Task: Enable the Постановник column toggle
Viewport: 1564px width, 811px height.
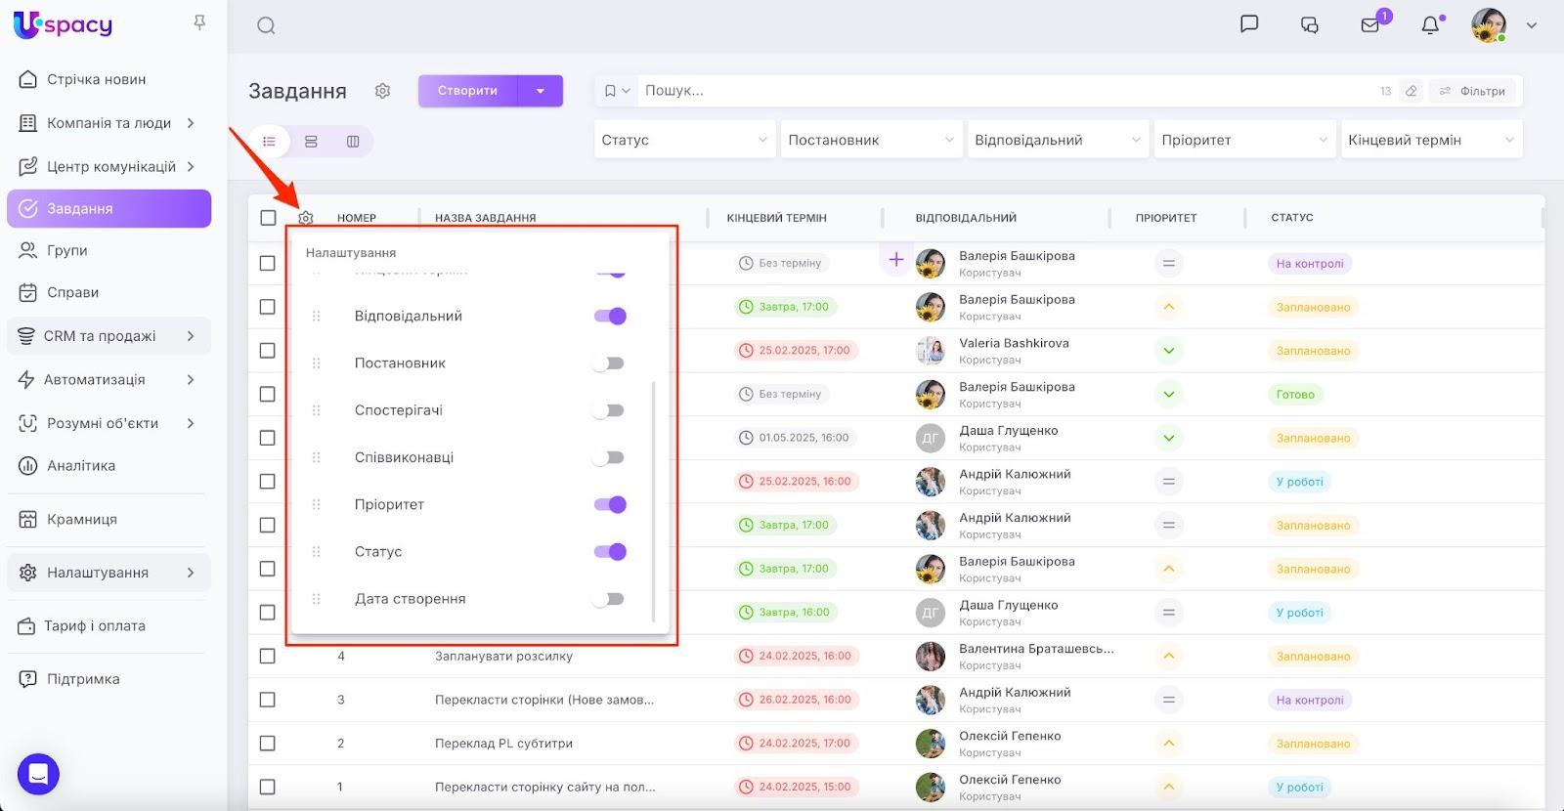Action: tap(610, 363)
